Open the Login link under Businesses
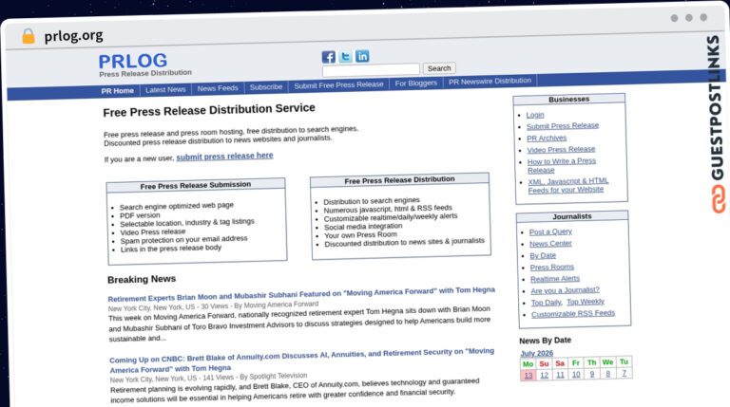The width and height of the screenshot is (730, 407). coord(535,115)
